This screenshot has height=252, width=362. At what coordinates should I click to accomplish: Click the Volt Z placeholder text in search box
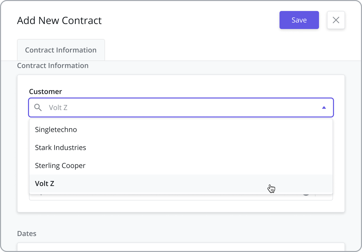point(58,107)
